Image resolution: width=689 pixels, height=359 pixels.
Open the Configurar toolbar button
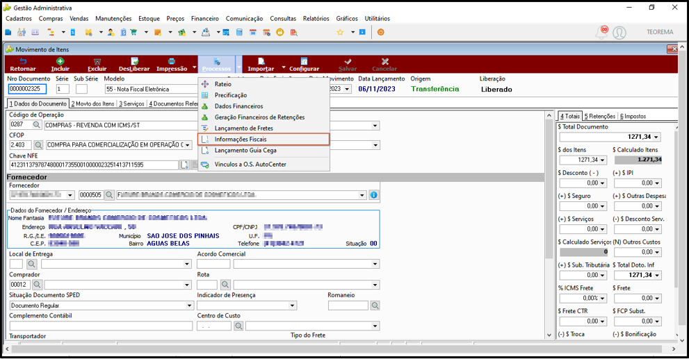tap(304, 65)
